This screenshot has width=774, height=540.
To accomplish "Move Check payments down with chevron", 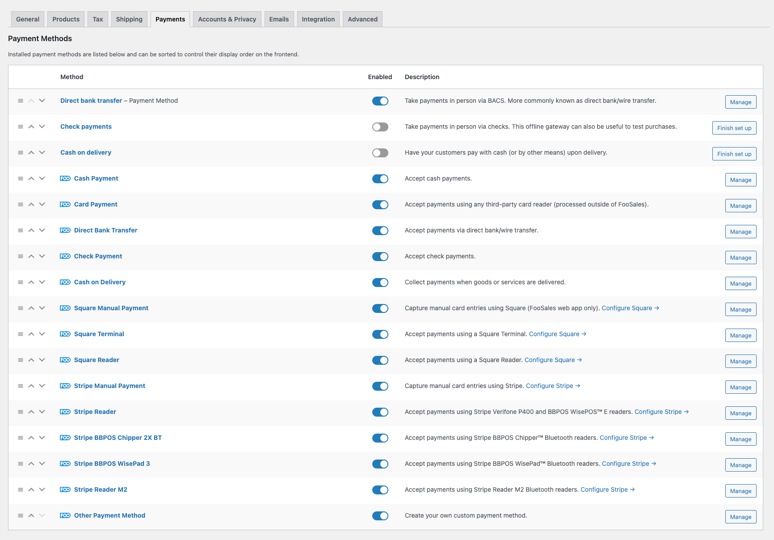I will [42, 127].
